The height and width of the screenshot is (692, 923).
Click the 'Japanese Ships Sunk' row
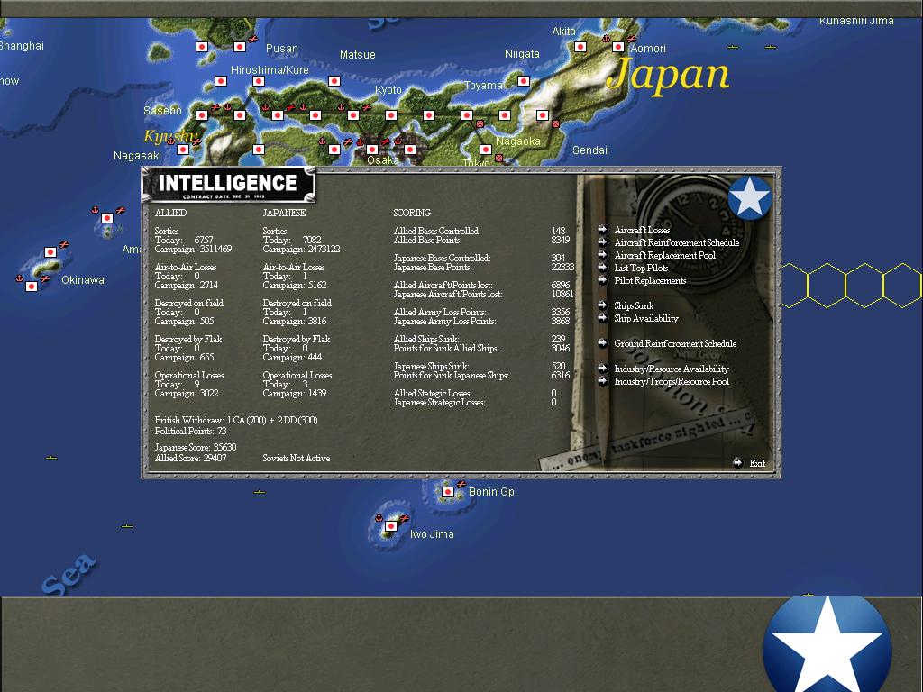tap(480, 366)
